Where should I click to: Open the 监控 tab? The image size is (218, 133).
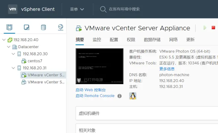coord(97,40)
